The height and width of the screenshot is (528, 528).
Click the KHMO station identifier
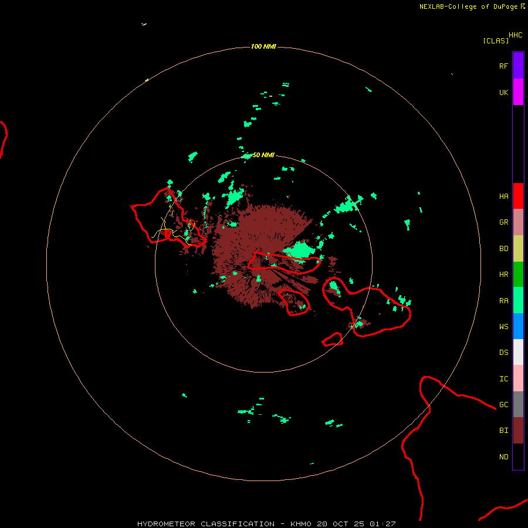click(x=301, y=524)
